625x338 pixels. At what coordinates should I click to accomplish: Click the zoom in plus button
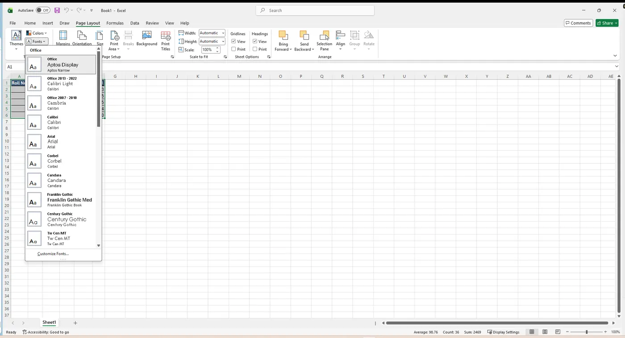tap(605, 332)
